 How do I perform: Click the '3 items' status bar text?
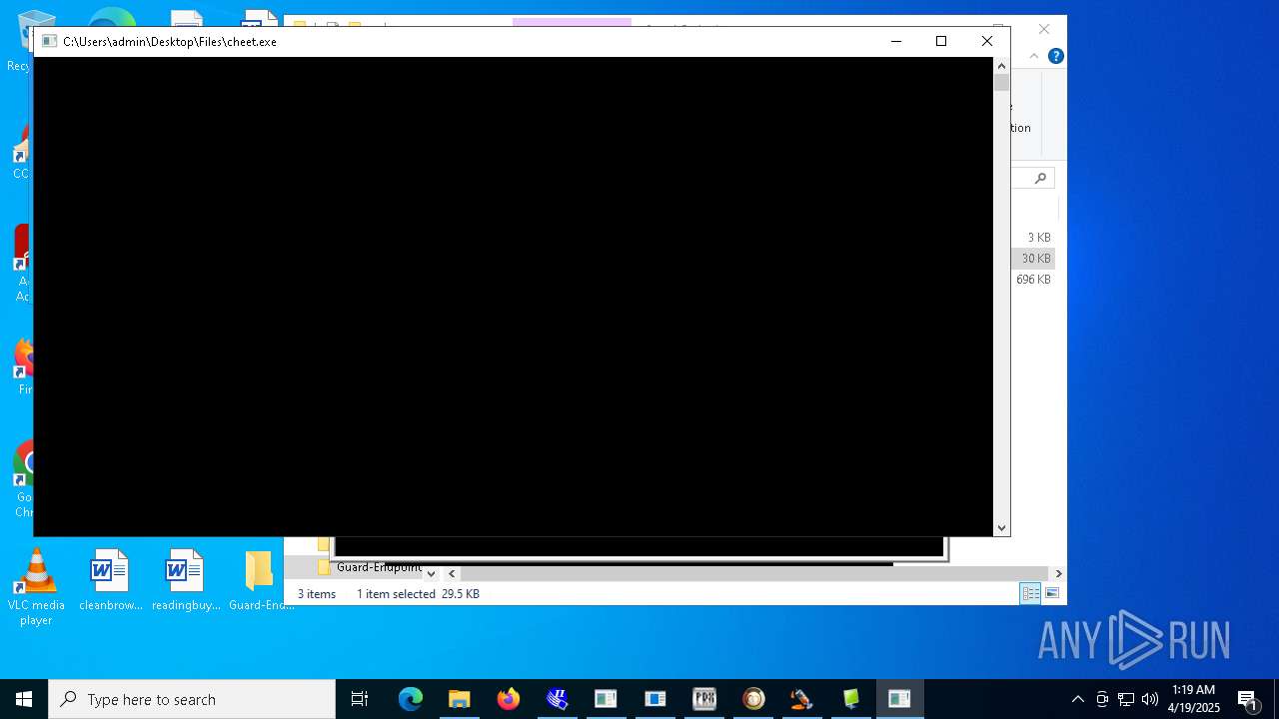tap(317, 594)
